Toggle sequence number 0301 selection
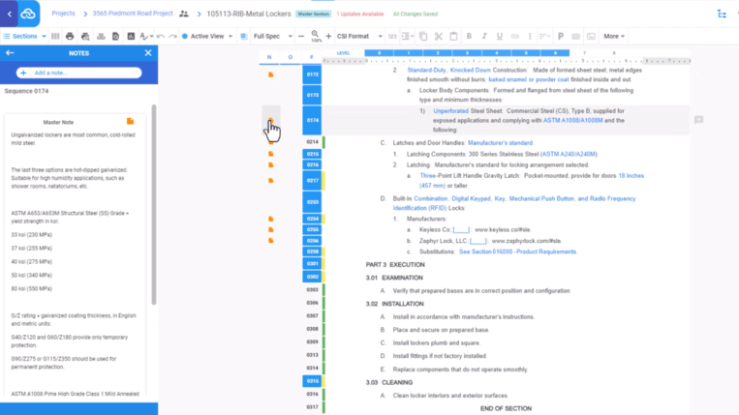 coord(312,264)
